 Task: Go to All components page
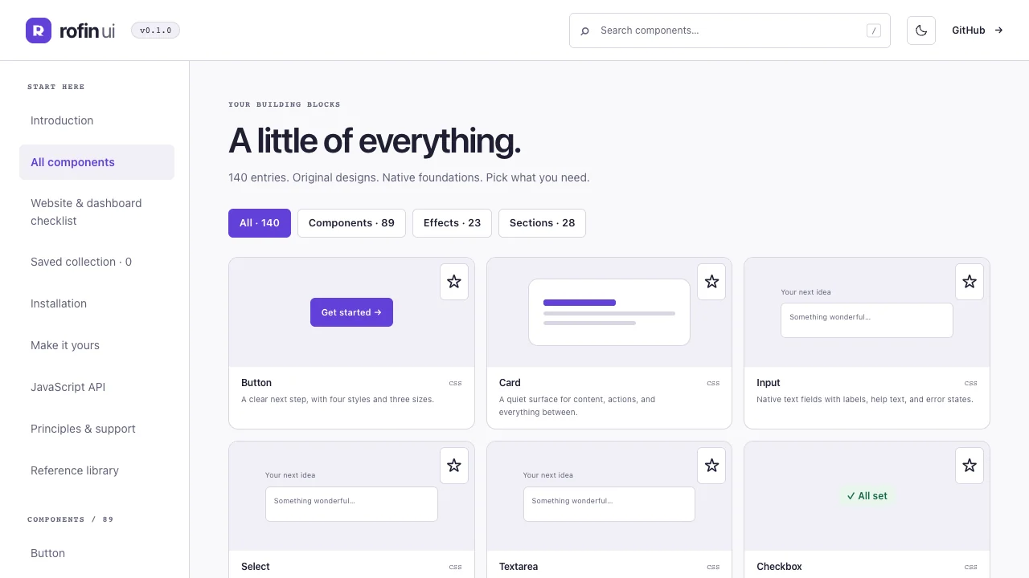pyautogui.click(x=96, y=162)
